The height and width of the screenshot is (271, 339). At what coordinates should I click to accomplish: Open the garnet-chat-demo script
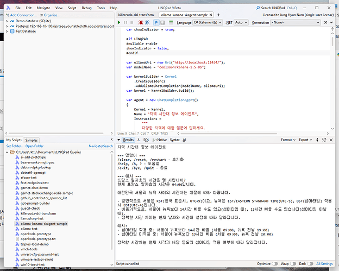tap(34, 188)
